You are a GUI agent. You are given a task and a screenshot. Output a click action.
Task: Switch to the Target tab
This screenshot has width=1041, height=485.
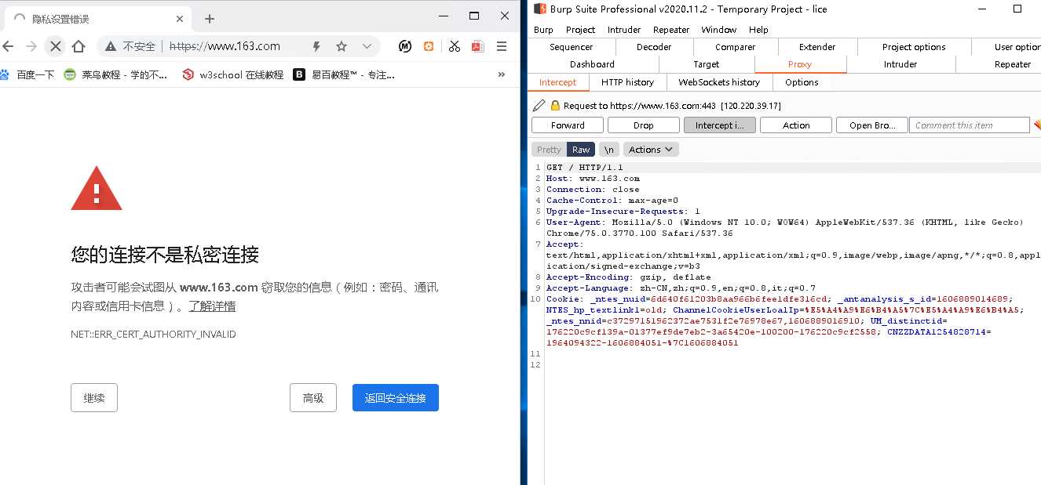click(x=707, y=64)
